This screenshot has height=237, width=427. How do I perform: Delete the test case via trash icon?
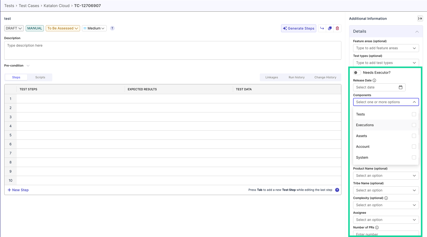click(x=337, y=28)
